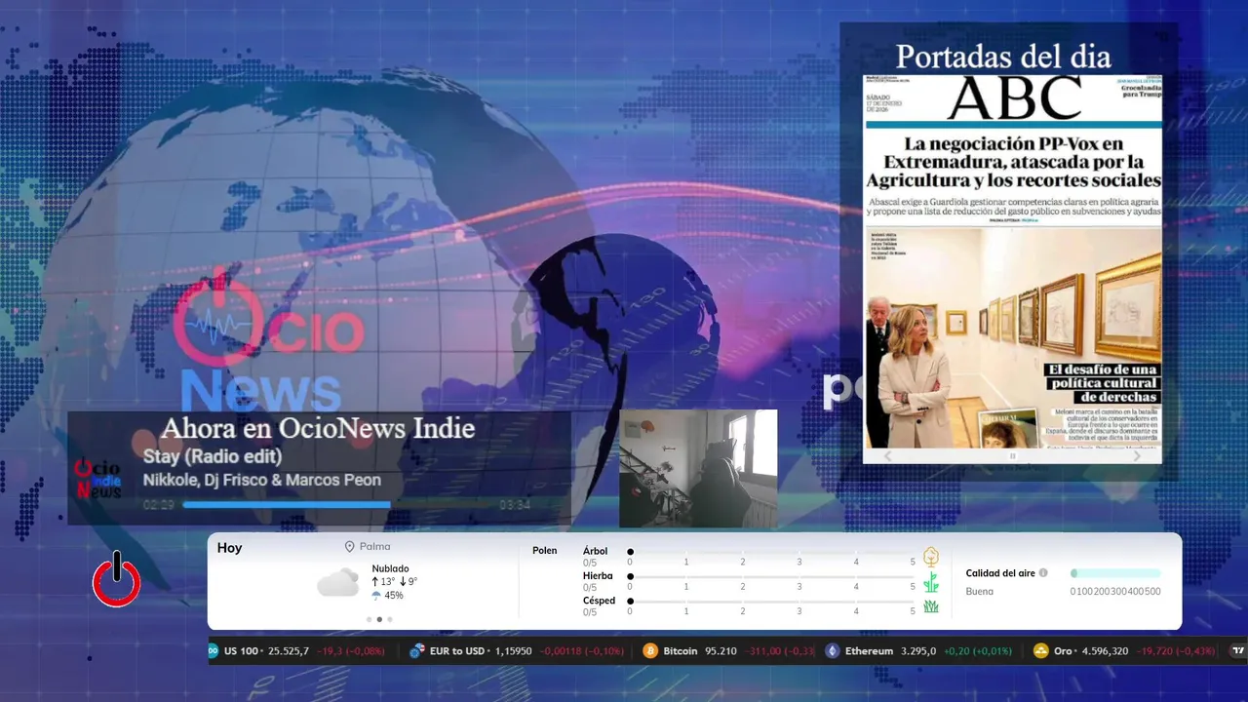Click "El desafío de una política cultural" caption
This screenshot has width=1248, height=702.
tap(1102, 383)
